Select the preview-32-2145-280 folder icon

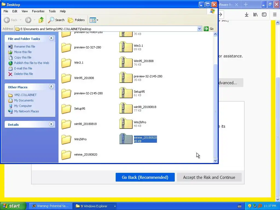point(66,94)
